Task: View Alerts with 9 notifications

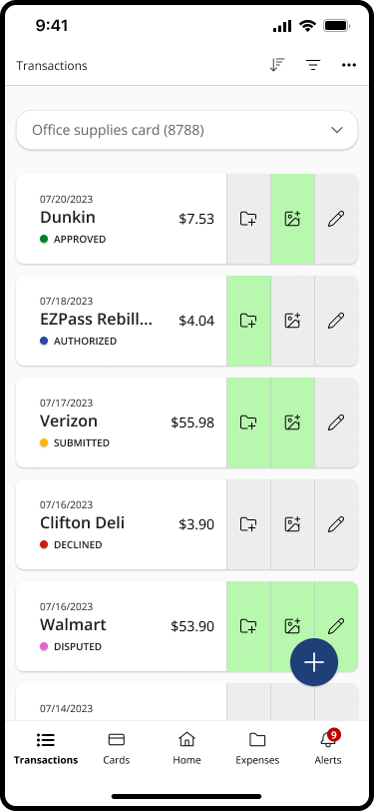Action: pyautogui.click(x=328, y=749)
